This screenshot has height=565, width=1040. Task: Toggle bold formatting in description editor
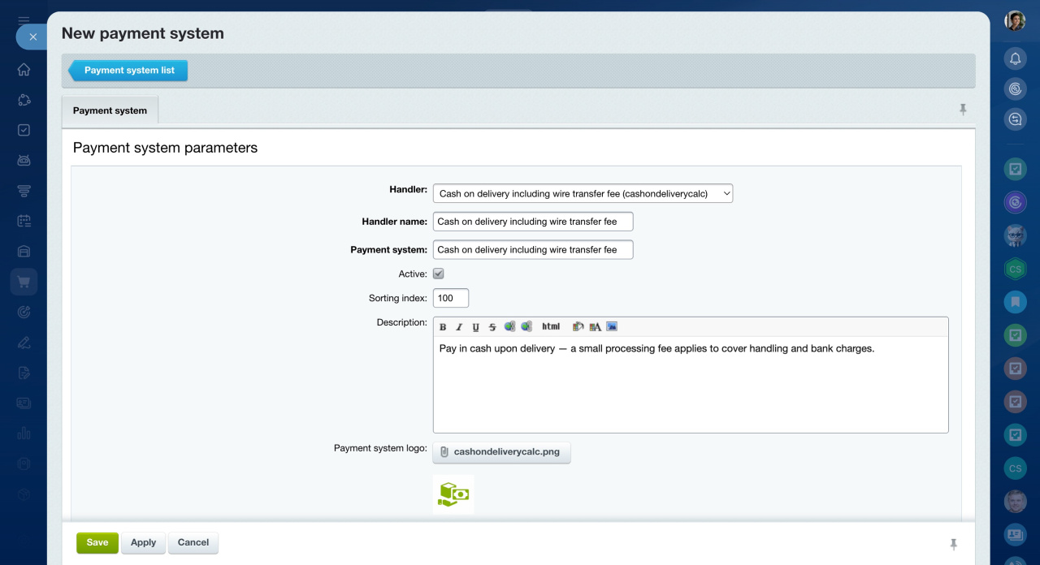(443, 327)
